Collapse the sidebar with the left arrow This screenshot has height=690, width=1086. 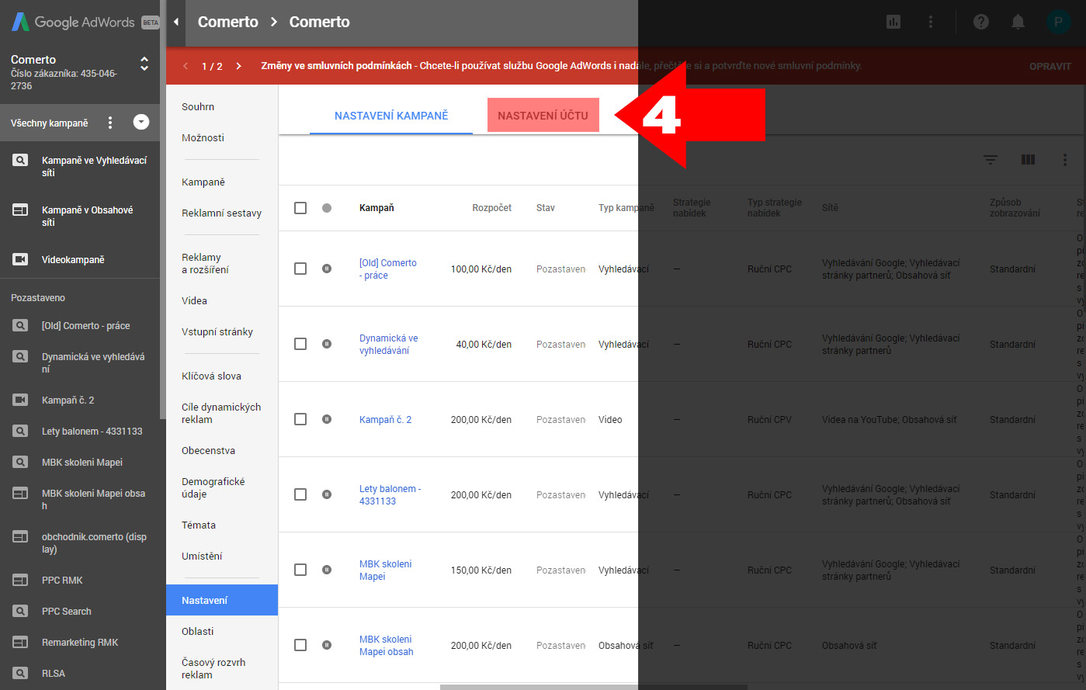(x=176, y=23)
